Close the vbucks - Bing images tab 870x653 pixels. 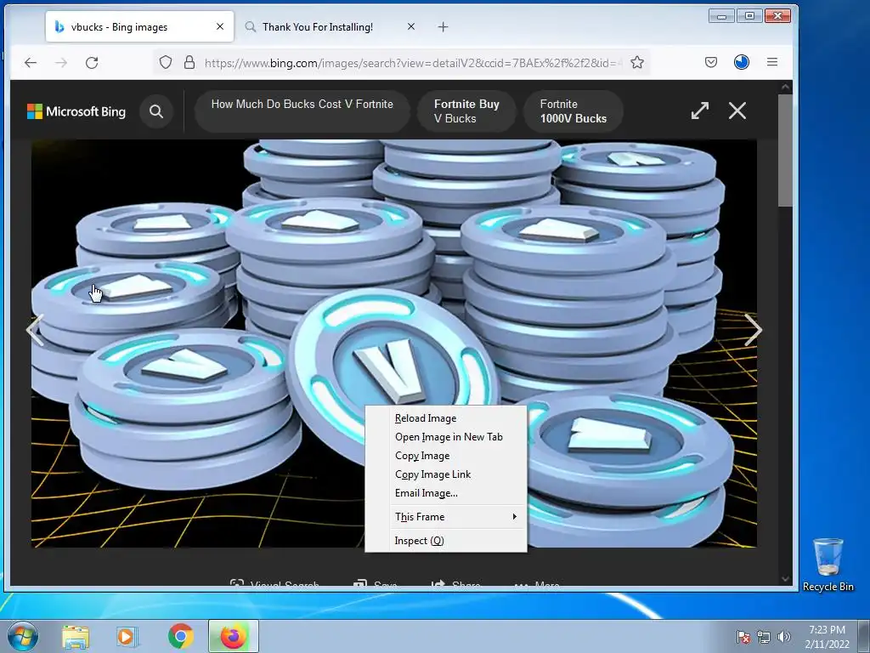click(220, 26)
